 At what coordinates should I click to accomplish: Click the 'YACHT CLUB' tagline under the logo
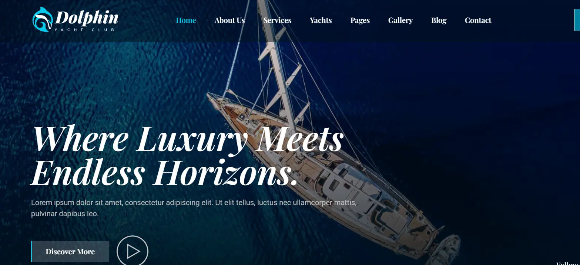click(x=86, y=30)
